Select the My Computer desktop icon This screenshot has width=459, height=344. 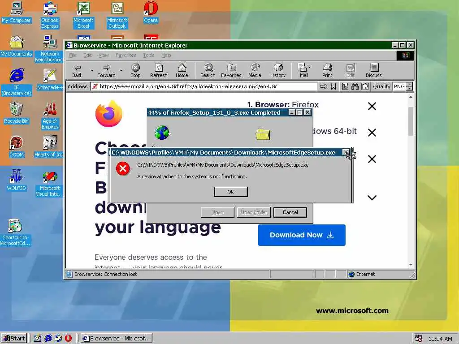coord(17,13)
